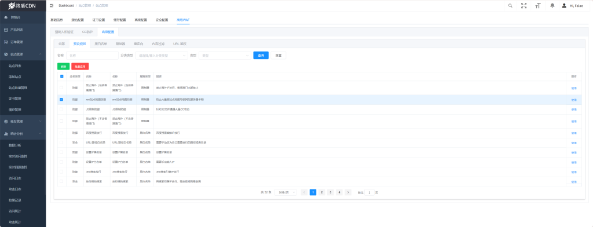Switch to the 基础信息 tab
Viewport: 593px width, 227px height.
pyautogui.click(x=57, y=20)
